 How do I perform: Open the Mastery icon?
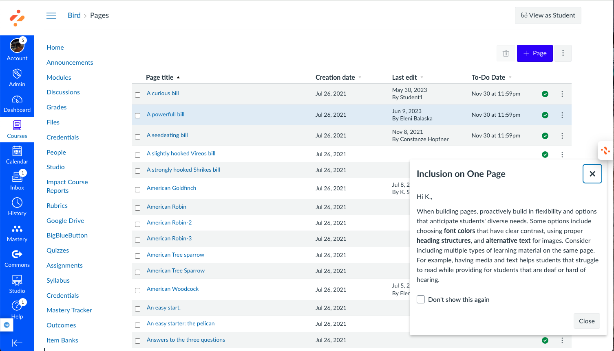17,229
